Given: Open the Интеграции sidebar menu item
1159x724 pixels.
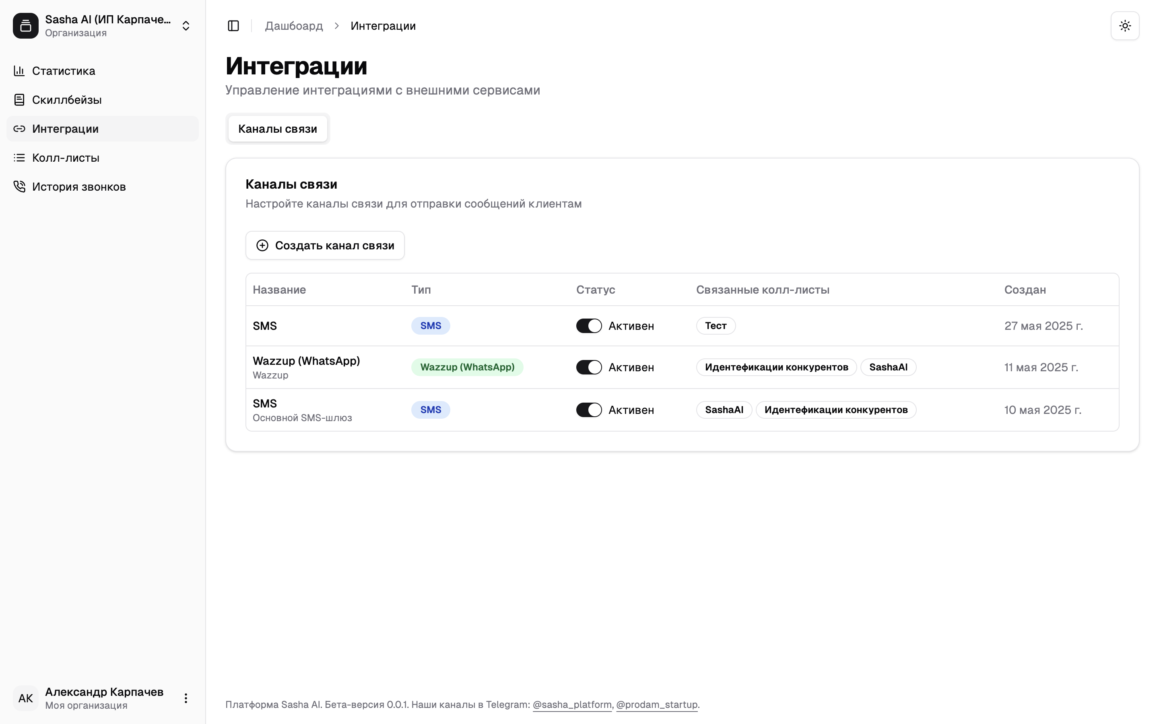Looking at the screenshot, I should coord(65,129).
